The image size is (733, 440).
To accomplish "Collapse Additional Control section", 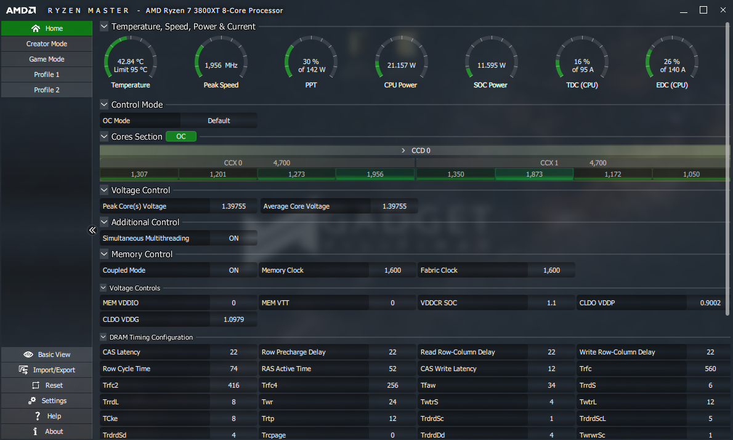I will [104, 222].
